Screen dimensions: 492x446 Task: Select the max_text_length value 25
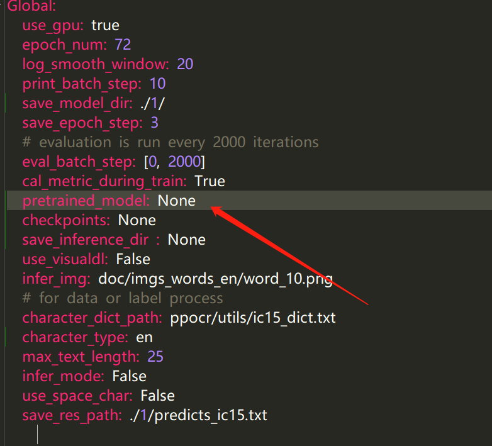click(x=155, y=357)
